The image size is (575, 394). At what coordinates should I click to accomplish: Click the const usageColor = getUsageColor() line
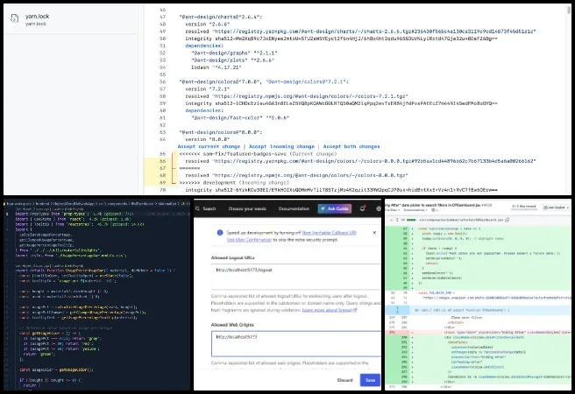point(56,369)
